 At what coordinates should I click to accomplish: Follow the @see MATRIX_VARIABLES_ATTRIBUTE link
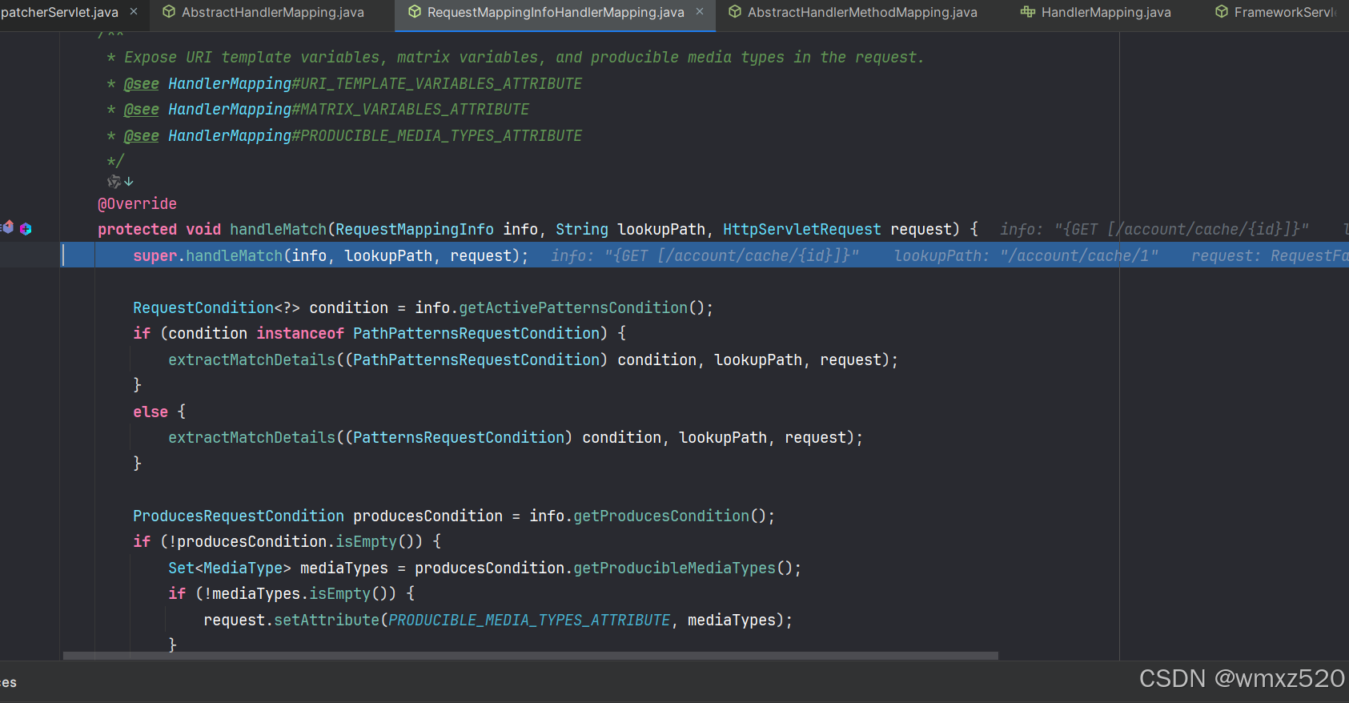tap(348, 109)
